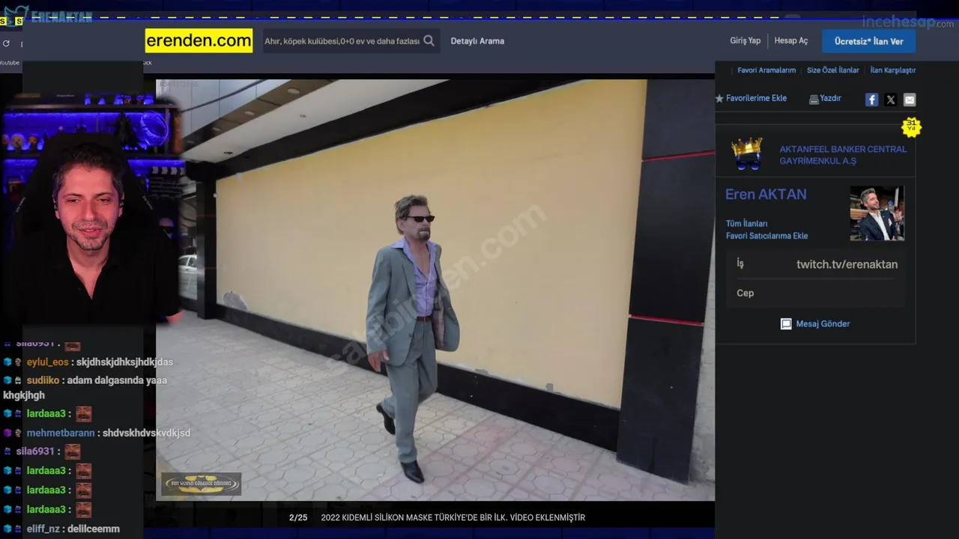Go to erenden.com home logo

coord(199,40)
